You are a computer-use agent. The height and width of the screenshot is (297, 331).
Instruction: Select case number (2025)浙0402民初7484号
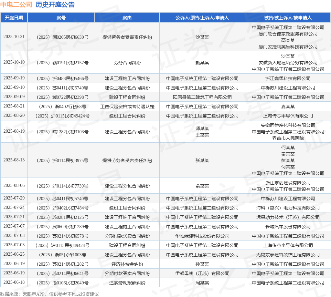pos(62,208)
